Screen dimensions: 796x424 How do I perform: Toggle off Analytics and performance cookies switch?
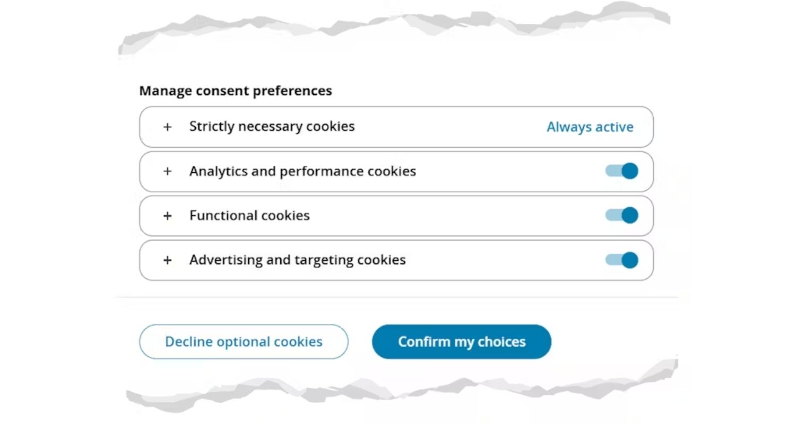(x=621, y=171)
